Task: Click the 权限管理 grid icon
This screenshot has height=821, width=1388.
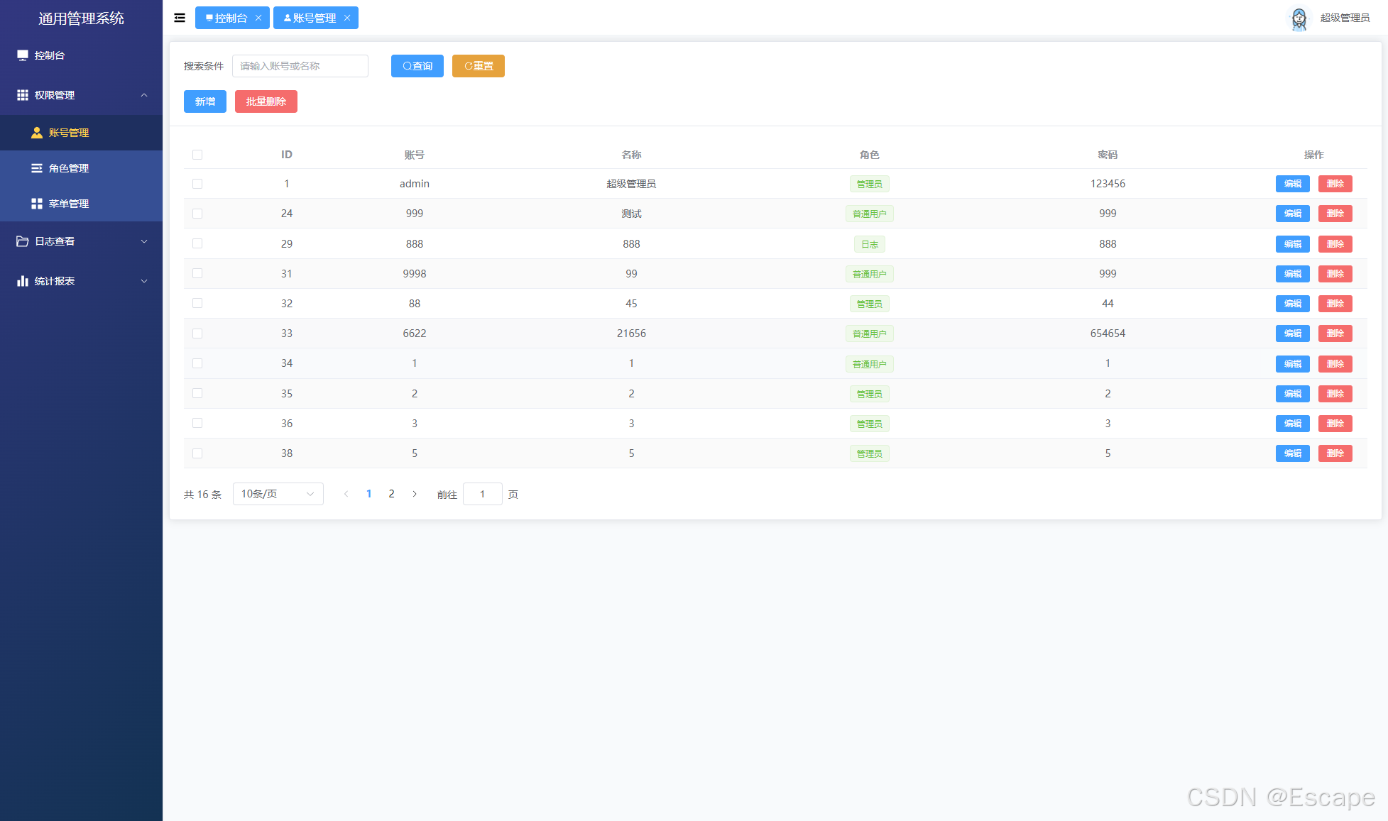Action: coord(22,94)
